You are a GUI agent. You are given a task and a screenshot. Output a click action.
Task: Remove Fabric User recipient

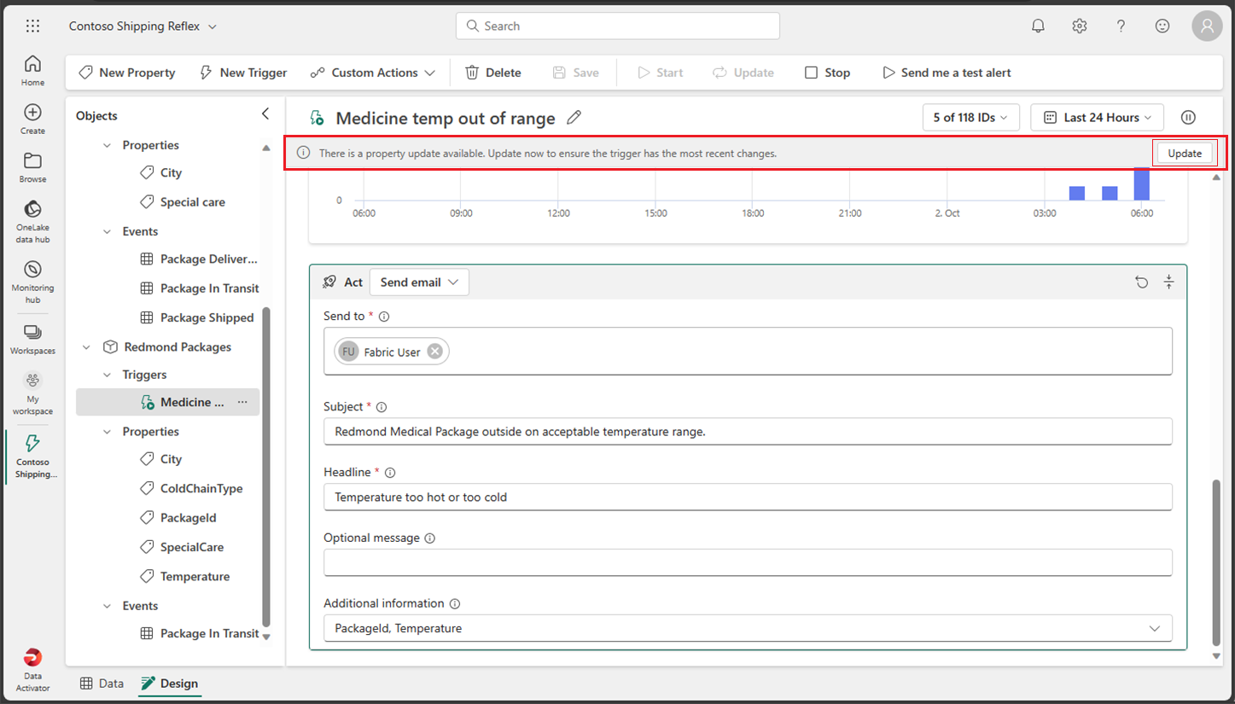click(x=435, y=352)
